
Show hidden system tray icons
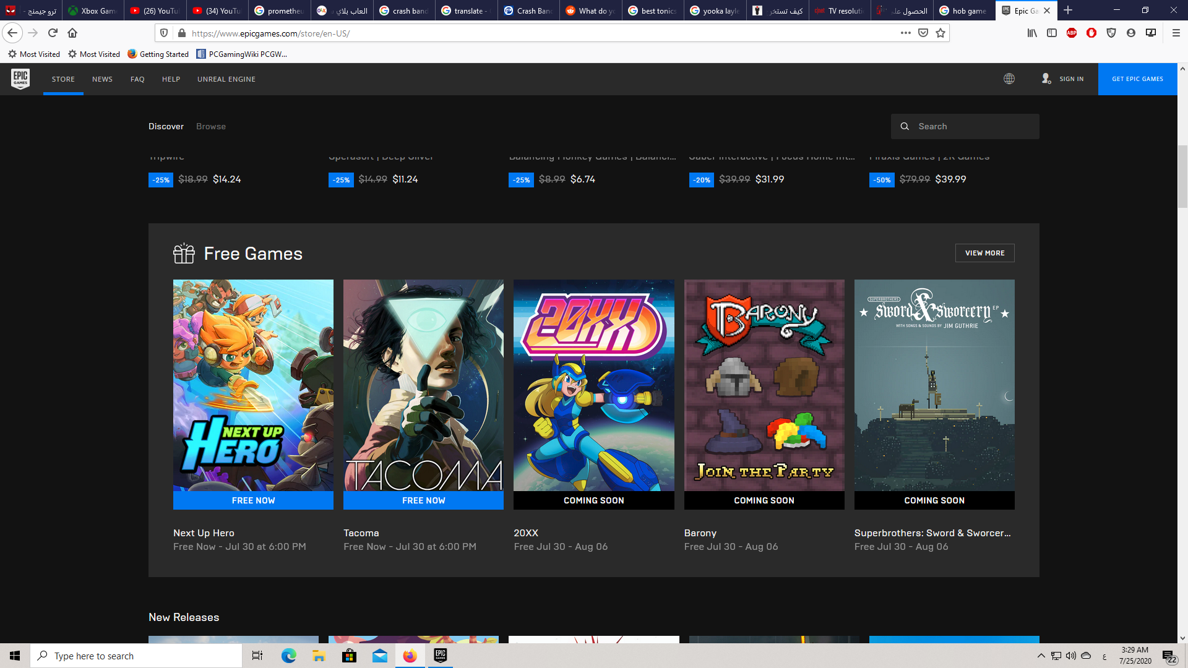(1041, 656)
